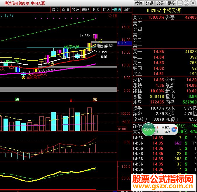Image resolution: width=197 pixels, height=192 pixels.
Task: Click the red panel-layout icon atop chart
Action: click(x=115, y=16)
